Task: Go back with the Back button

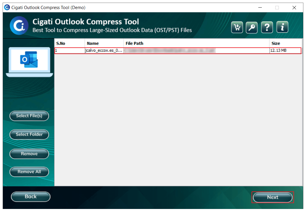Action: click(31, 197)
